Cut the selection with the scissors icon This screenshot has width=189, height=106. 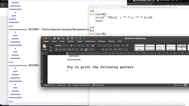(50, 44)
